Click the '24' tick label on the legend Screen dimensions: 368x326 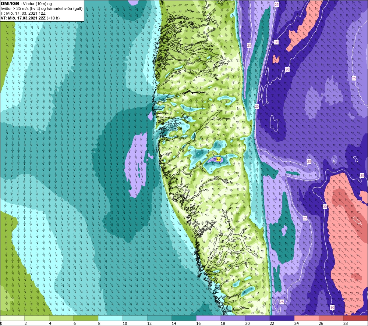pos(296,323)
